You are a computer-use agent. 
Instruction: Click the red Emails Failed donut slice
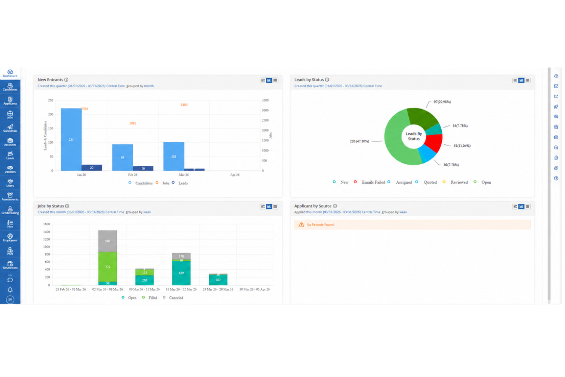point(434,143)
